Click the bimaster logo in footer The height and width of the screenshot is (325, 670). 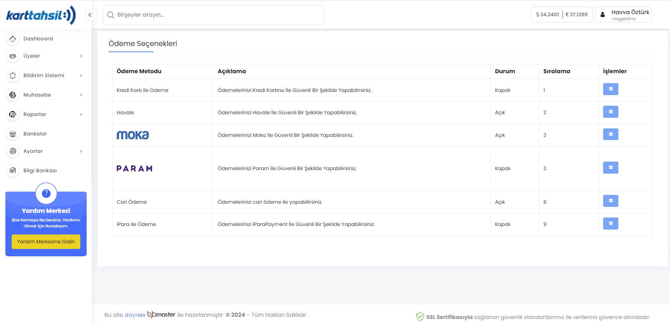pos(161,314)
